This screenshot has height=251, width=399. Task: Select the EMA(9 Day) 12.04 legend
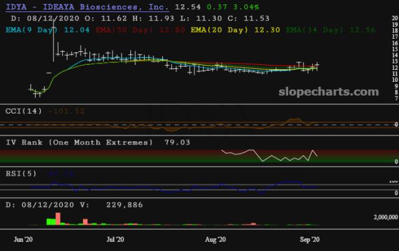tap(47, 30)
